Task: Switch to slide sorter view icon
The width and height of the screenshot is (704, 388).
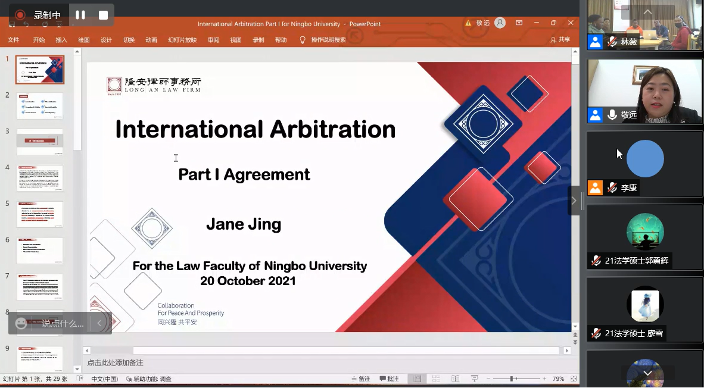Action: click(x=436, y=378)
